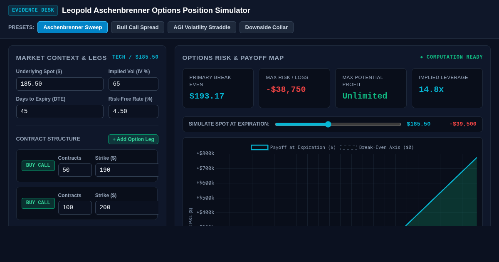Click the EVIDENCE DESK badge
Image resolution: width=499 pixels, height=262 pixels.
coord(33,10)
